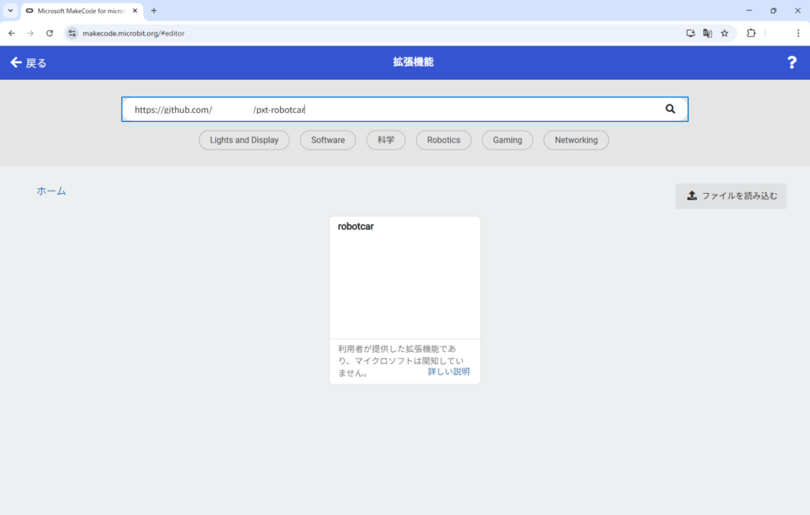810x515 pixels.
Task: Close the Microsoft MakeCode tab
Action: 134,10
